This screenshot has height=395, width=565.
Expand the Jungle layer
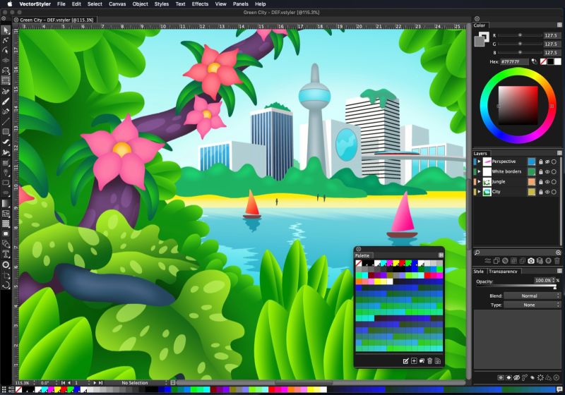click(x=479, y=182)
